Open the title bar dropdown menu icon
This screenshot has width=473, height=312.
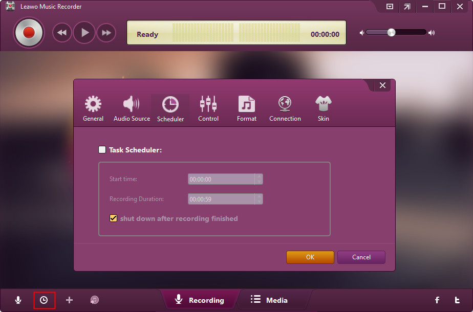tap(390, 6)
